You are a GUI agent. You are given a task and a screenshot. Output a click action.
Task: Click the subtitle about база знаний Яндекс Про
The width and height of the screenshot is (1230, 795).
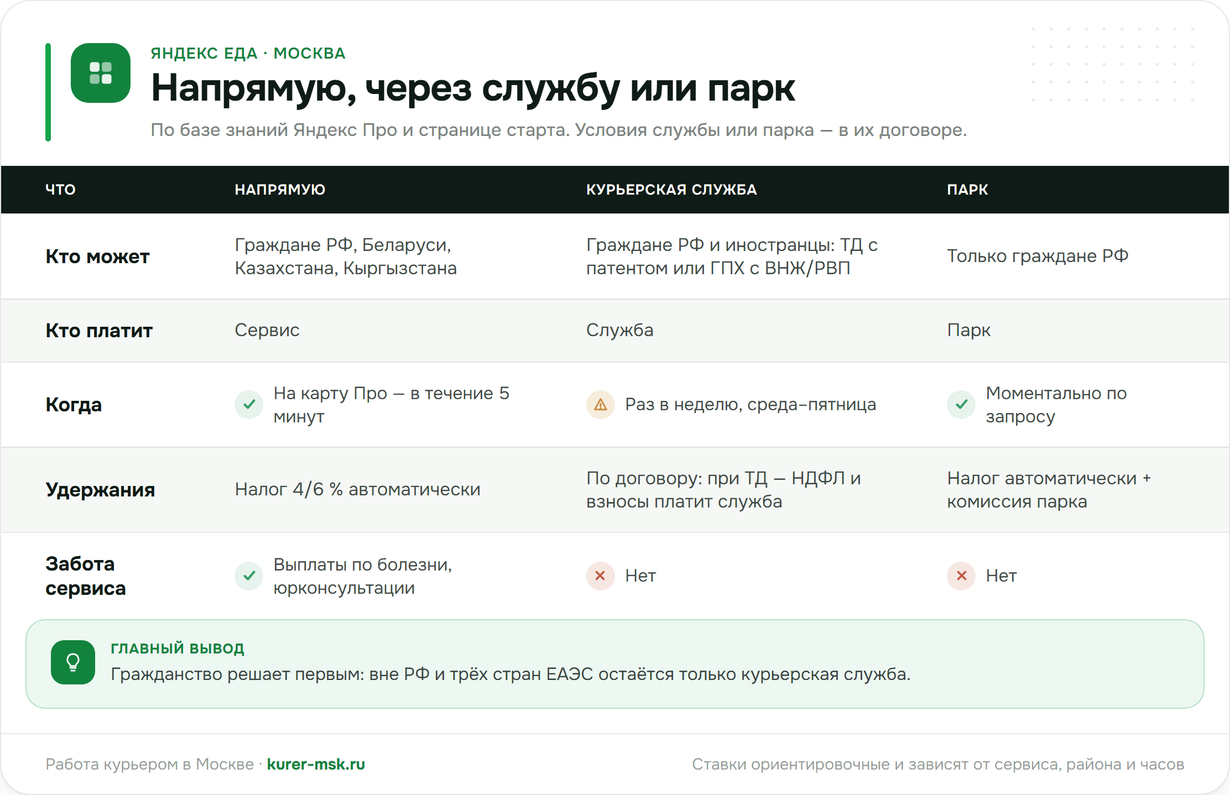click(559, 130)
